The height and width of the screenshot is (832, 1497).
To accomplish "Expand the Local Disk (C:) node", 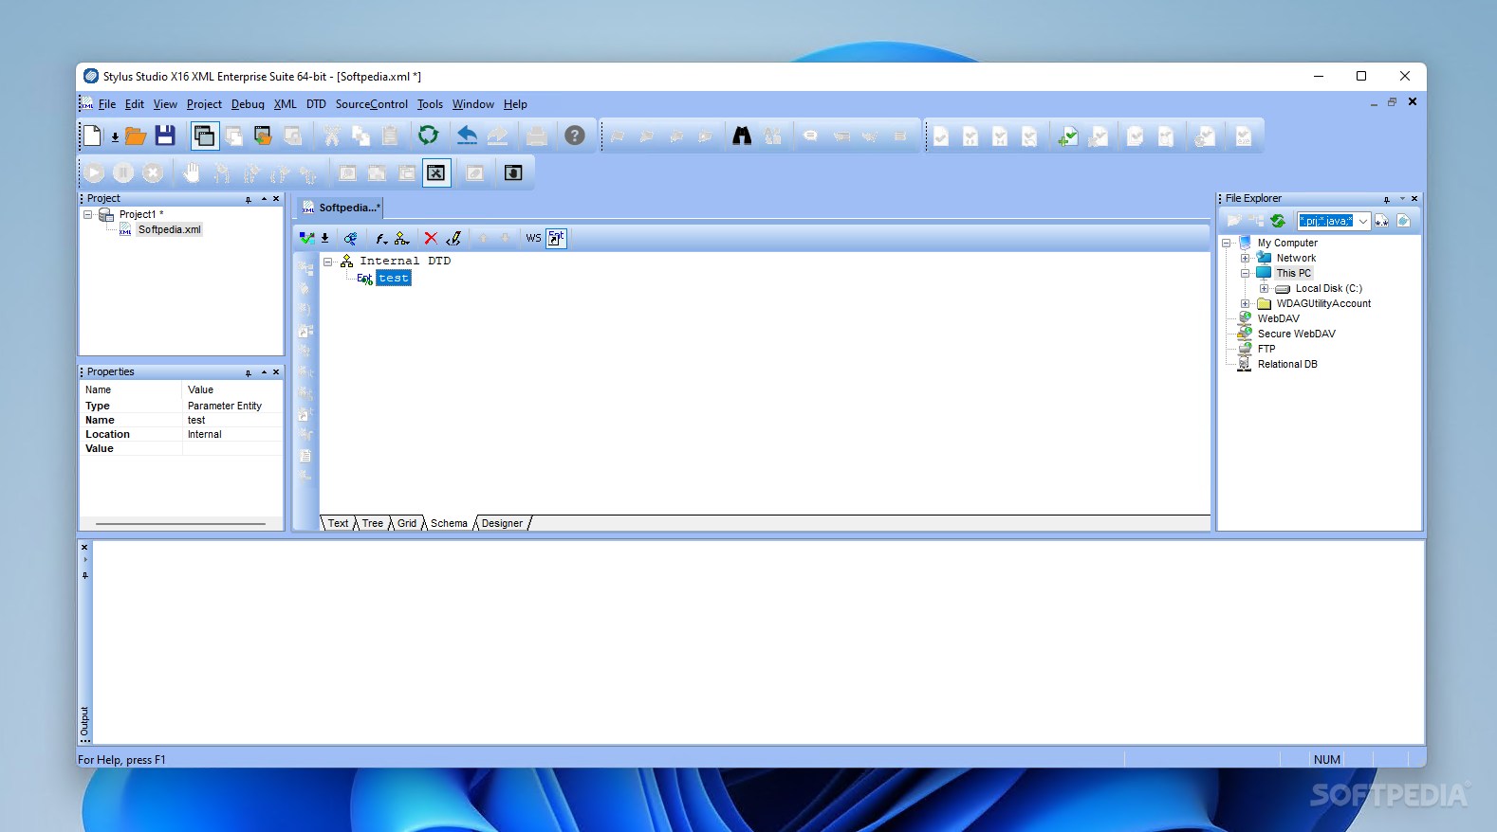I will 1265,289.
